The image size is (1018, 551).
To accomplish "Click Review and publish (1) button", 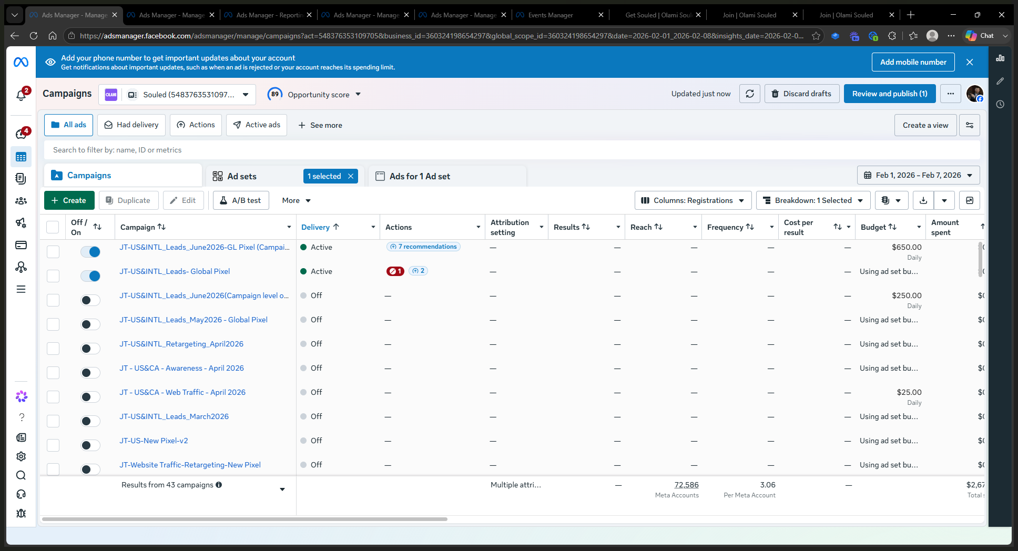I will point(890,94).
